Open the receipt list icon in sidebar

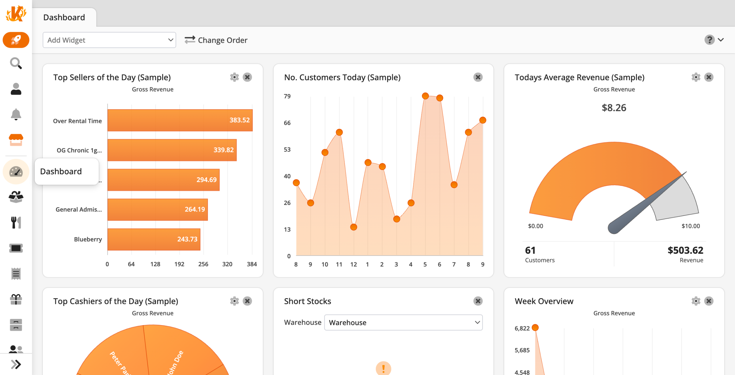(x=16, y=274)
